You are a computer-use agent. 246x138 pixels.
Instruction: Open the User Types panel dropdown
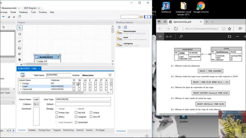point(13,102)
